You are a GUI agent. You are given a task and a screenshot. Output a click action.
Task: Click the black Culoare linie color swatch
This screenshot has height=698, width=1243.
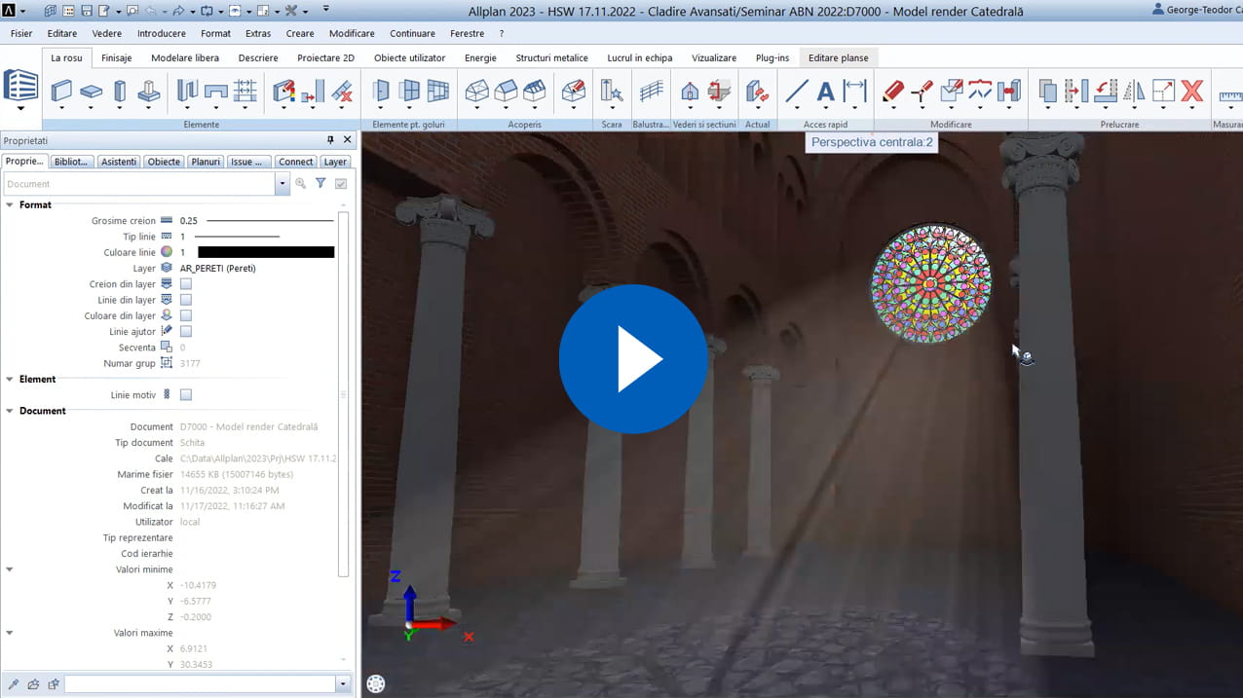click(x=266, y=252)
